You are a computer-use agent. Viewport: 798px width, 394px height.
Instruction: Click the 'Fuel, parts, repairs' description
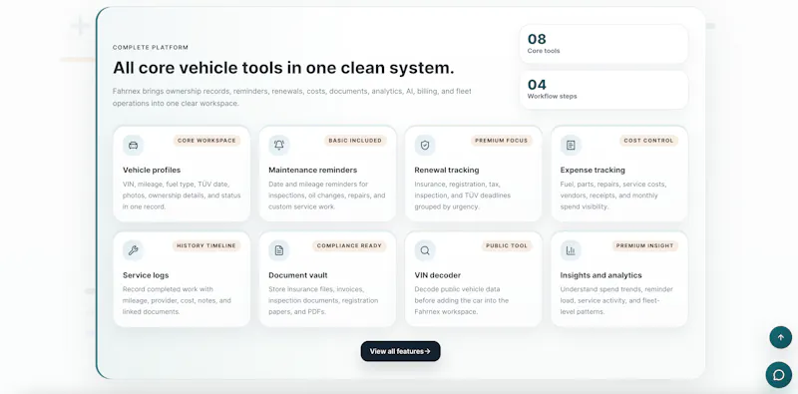pos(613,196)
